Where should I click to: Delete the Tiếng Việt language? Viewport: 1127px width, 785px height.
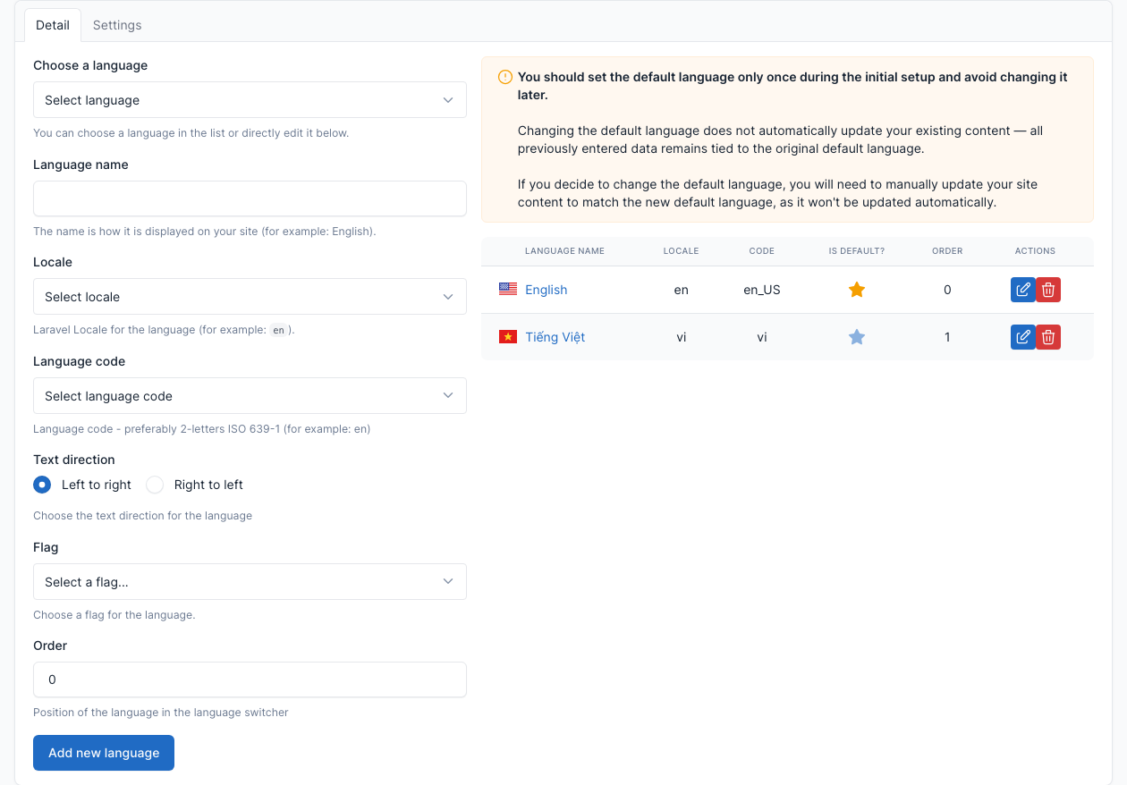[x=1048, y=337]
